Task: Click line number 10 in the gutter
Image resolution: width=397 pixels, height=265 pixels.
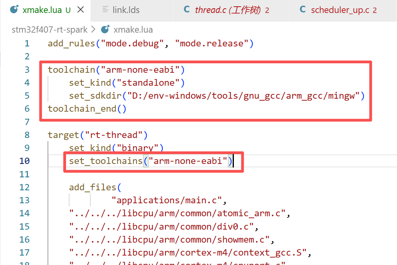Action: pos(24,161)
